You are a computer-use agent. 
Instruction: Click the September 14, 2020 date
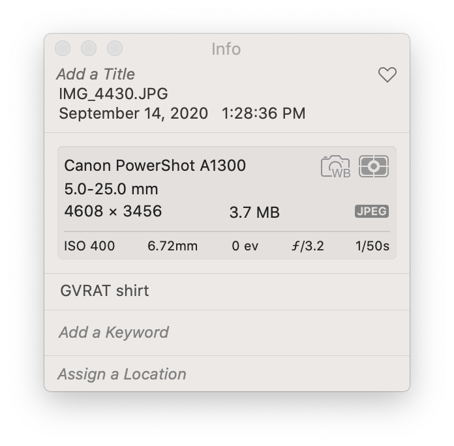(x=133, y=113)
